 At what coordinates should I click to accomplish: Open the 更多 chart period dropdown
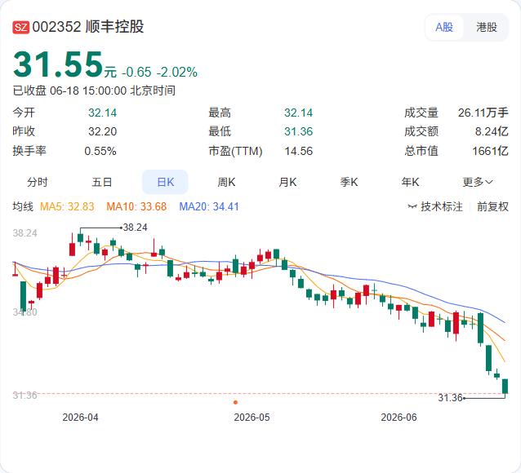tap(478, 182)
